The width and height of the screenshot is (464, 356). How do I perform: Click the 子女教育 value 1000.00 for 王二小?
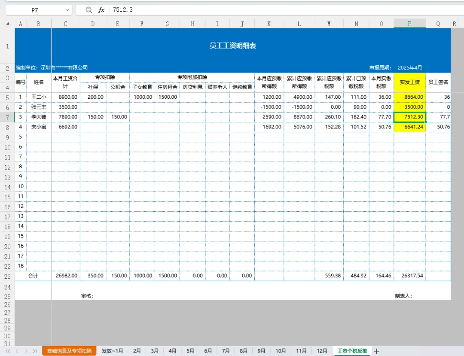click(x=142, y=97)
